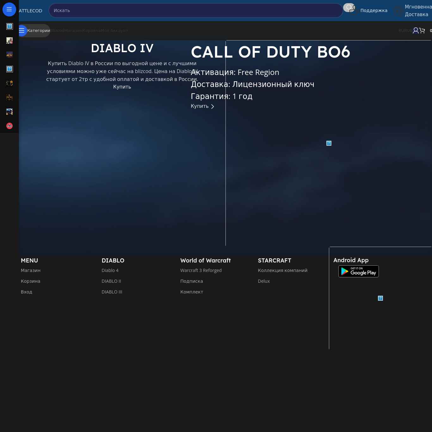
Task: Open the third sidebar game thumbnail
Action: tap(9, 55)
